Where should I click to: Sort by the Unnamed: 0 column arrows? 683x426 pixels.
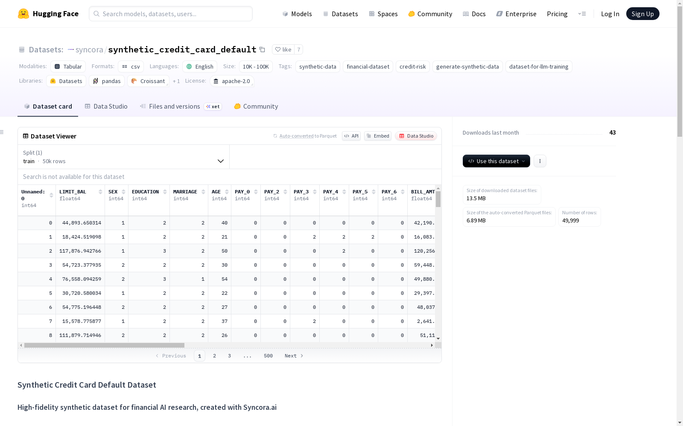51,195
